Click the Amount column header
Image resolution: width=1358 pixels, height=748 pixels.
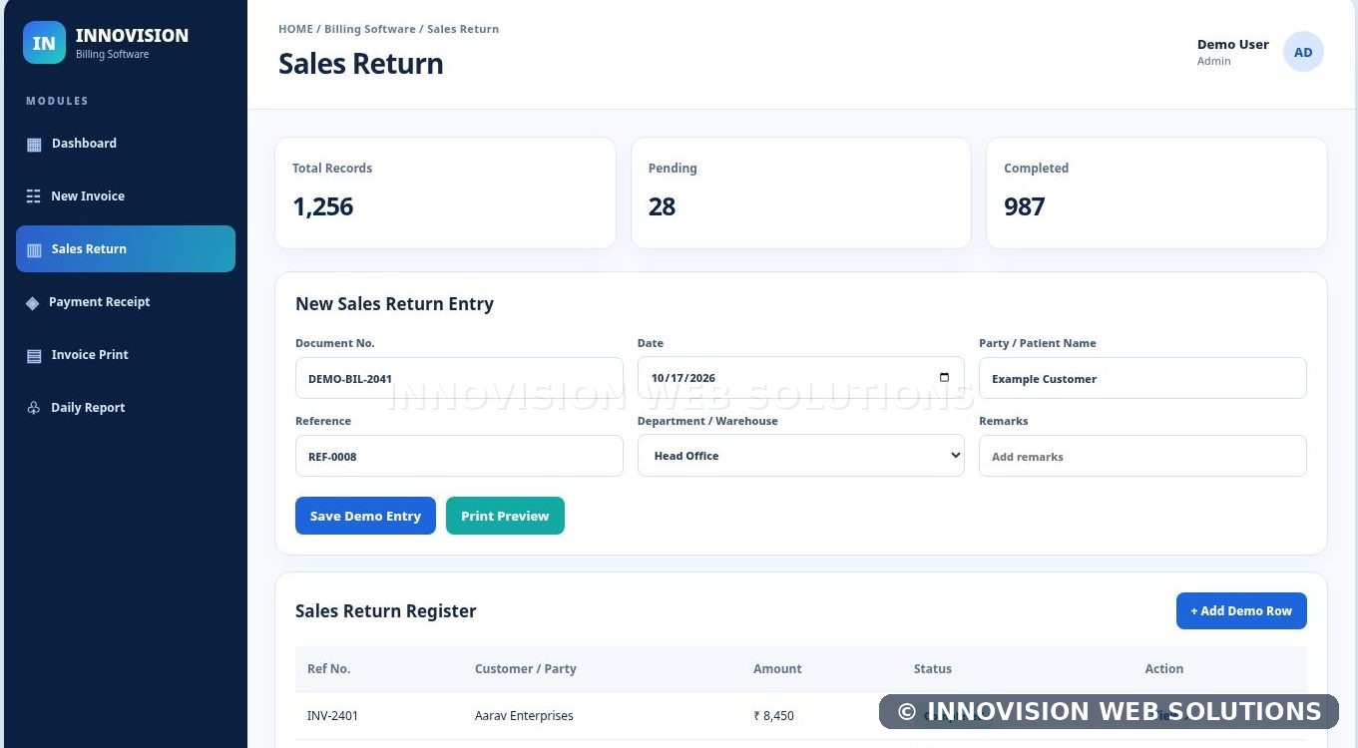click(x=777, y=669)
